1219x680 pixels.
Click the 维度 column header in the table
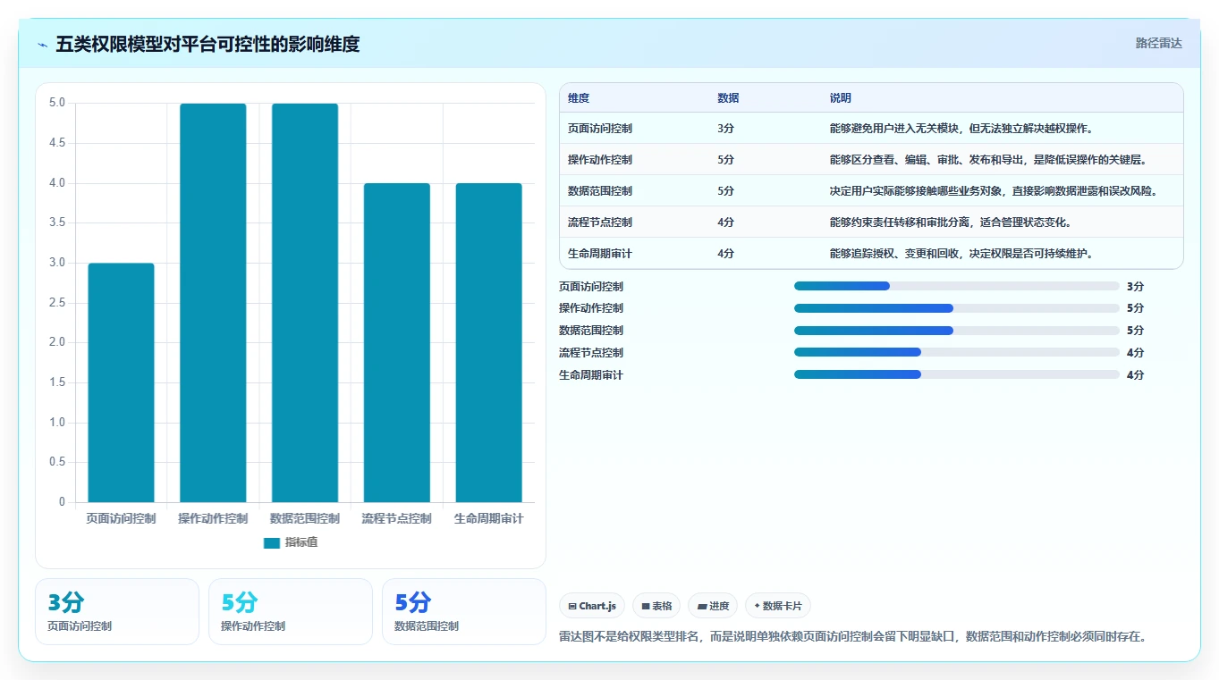point(579,98)
